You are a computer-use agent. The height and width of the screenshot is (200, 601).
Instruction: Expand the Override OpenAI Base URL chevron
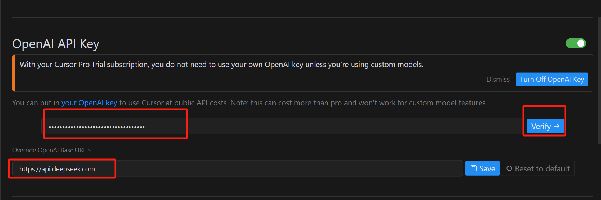coord(90,150)
